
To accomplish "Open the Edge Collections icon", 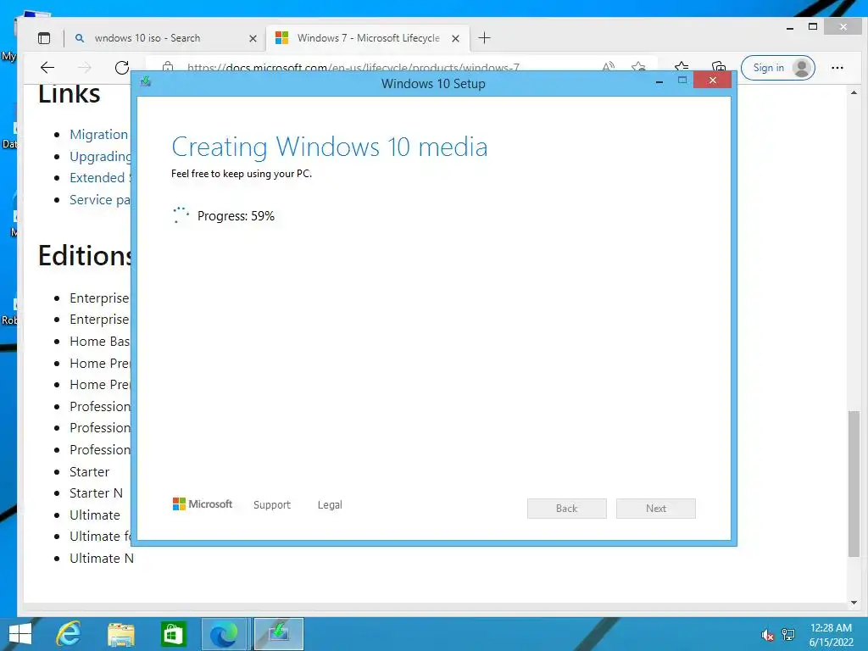I will coord(718,66).
